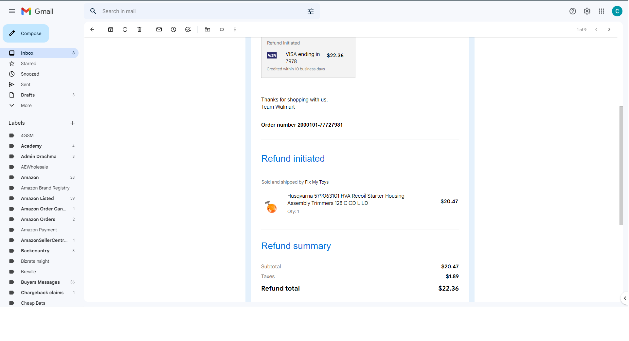Screen dimensions: 629x341
Task: Click the Compose button
Action: [x=26, y=33]
